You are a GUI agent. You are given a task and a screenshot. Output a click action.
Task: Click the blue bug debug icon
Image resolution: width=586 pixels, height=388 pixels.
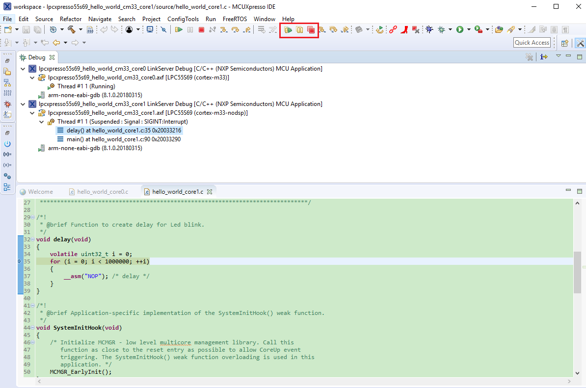pyautogui.click(x=429, y=29)
